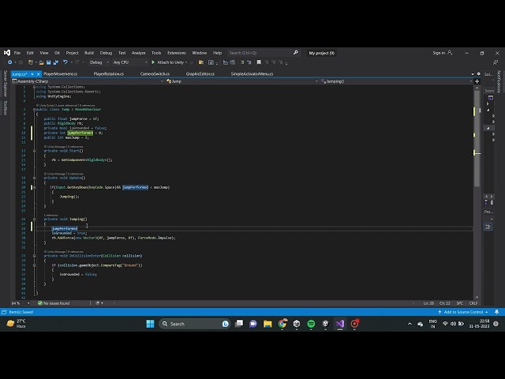Open Spotify from the taskbar

tap(311, 324)
